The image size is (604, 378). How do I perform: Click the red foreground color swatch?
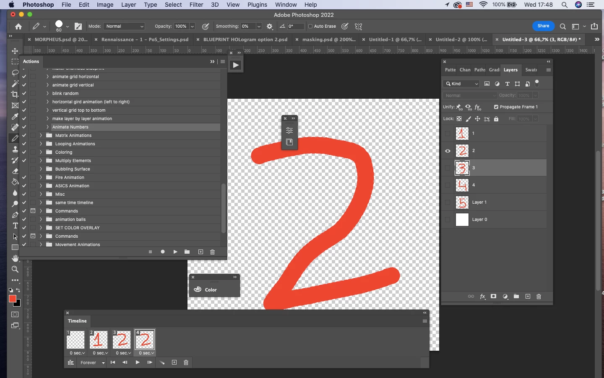pyautogui.click(x=12, y=299)
